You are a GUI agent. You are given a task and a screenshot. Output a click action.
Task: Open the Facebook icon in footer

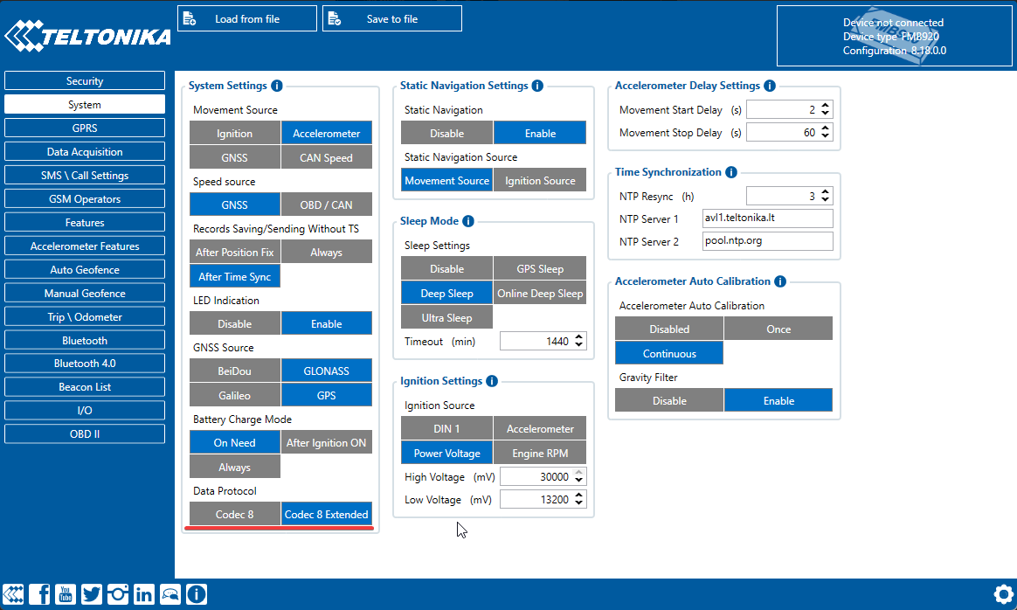coord(39,594)
